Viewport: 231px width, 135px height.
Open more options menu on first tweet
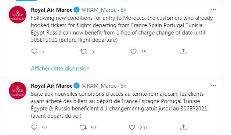213,10
